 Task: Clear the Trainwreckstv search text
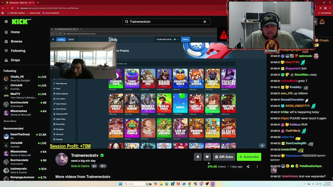(205, 22)
